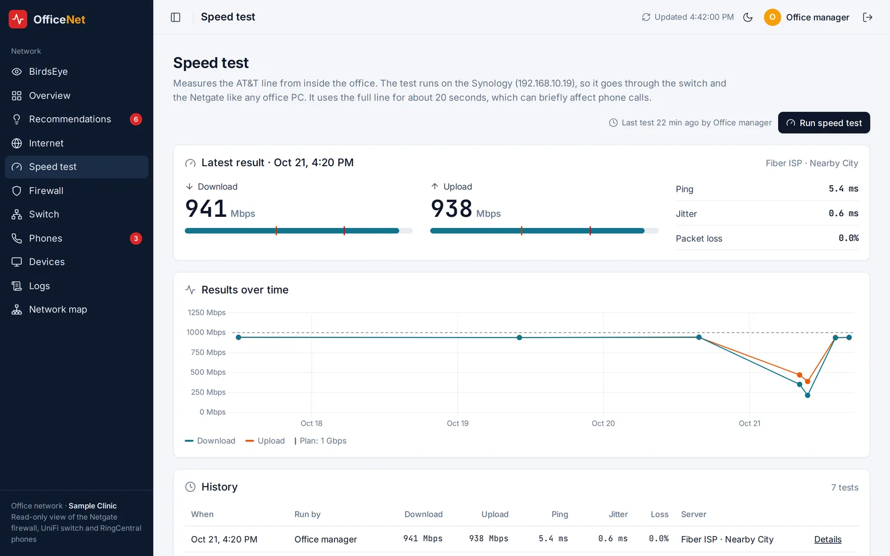Click the '7 tests' count text

tap(844, 488)
